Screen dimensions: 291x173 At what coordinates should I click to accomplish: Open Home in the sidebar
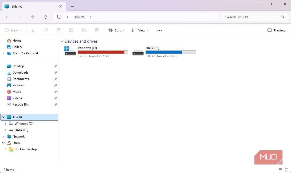[x=17, y=40]
